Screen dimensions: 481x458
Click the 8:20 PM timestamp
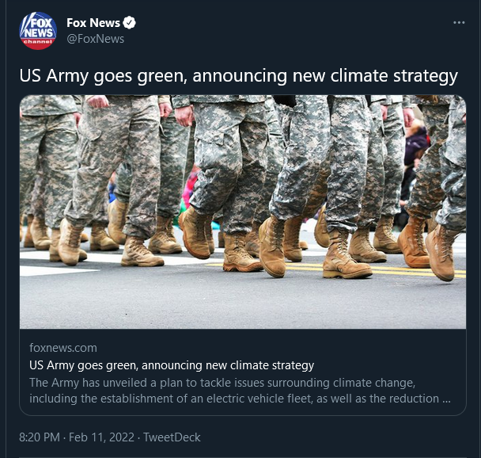pos(40,437)
